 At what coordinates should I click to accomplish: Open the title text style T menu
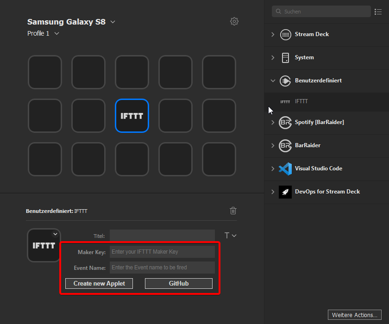click(230, 236)
